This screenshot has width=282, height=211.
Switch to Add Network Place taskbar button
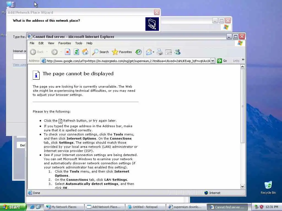point(104,207)
